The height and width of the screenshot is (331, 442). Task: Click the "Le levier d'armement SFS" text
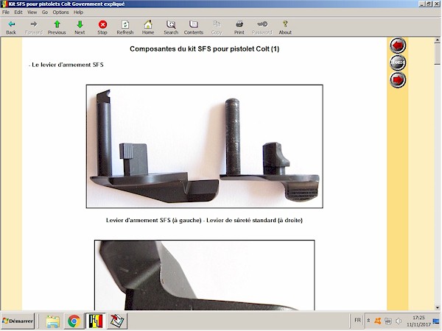[x=68, y=65]
